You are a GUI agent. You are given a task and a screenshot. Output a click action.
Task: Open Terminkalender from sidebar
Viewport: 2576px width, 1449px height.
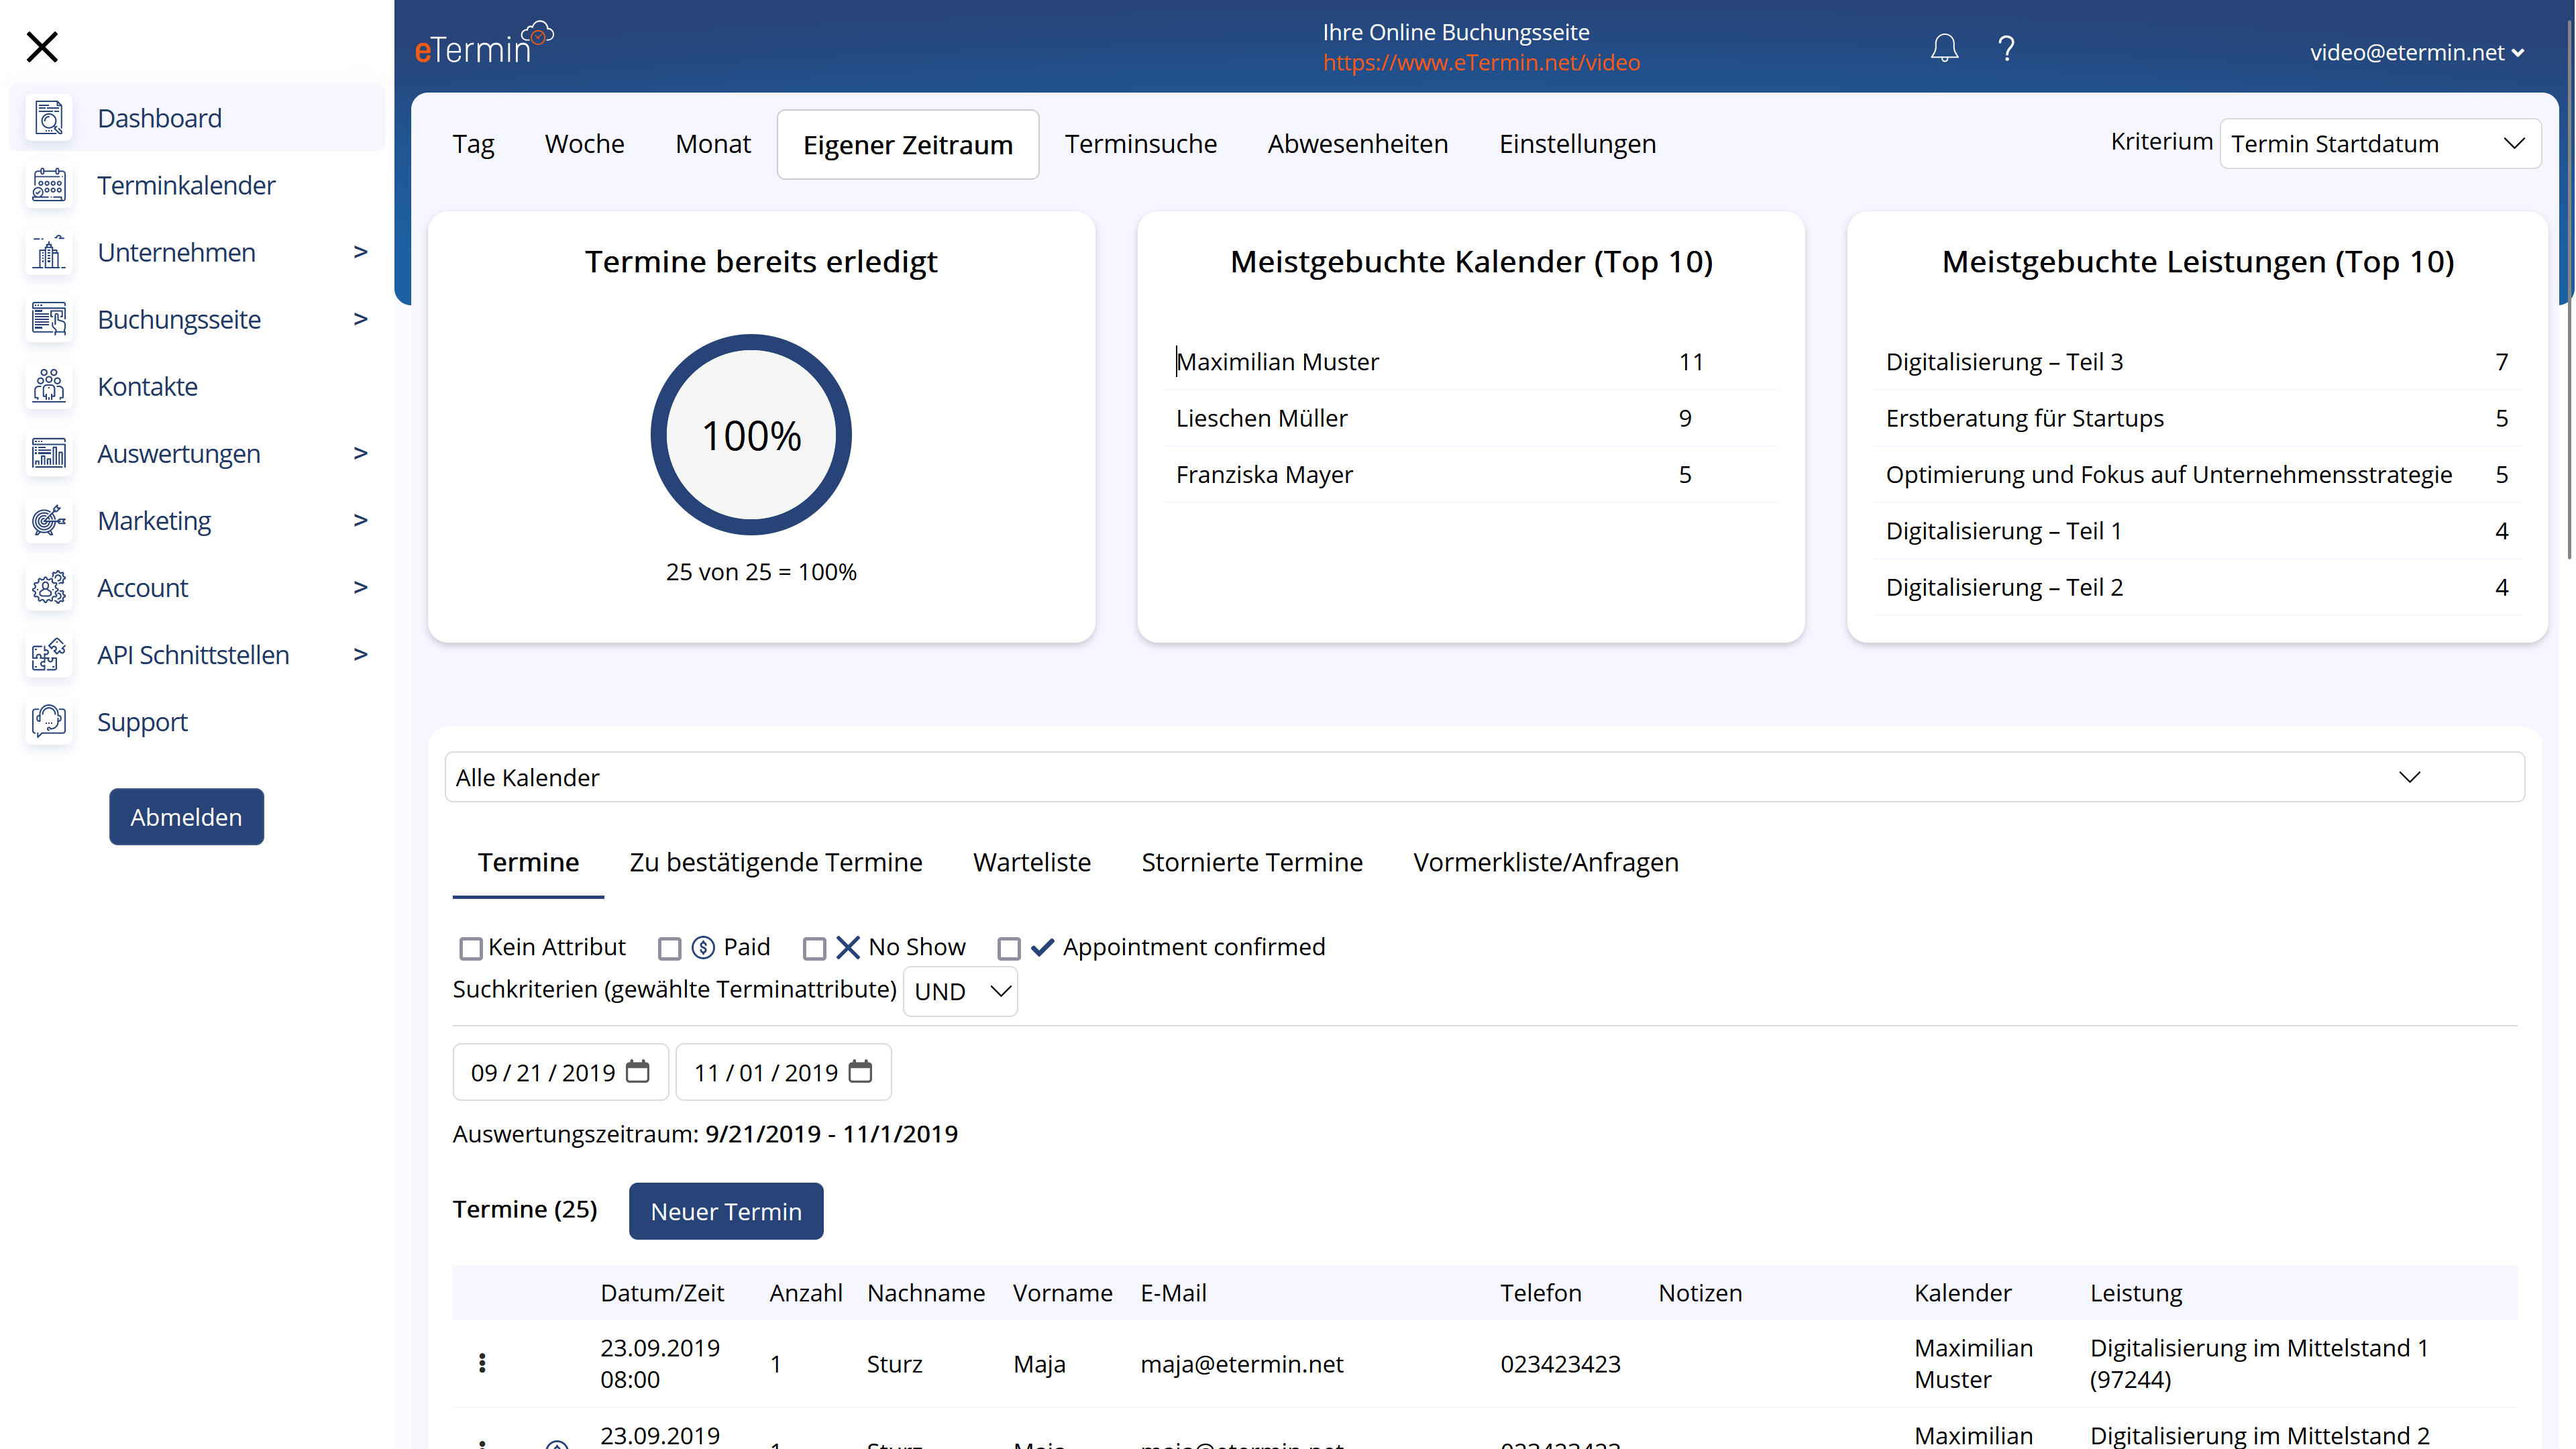(x=186, y=184)
